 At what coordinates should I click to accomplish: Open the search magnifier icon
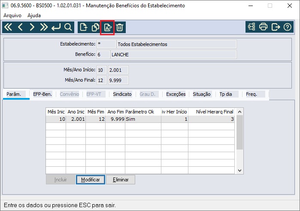[x=68, y=27]
